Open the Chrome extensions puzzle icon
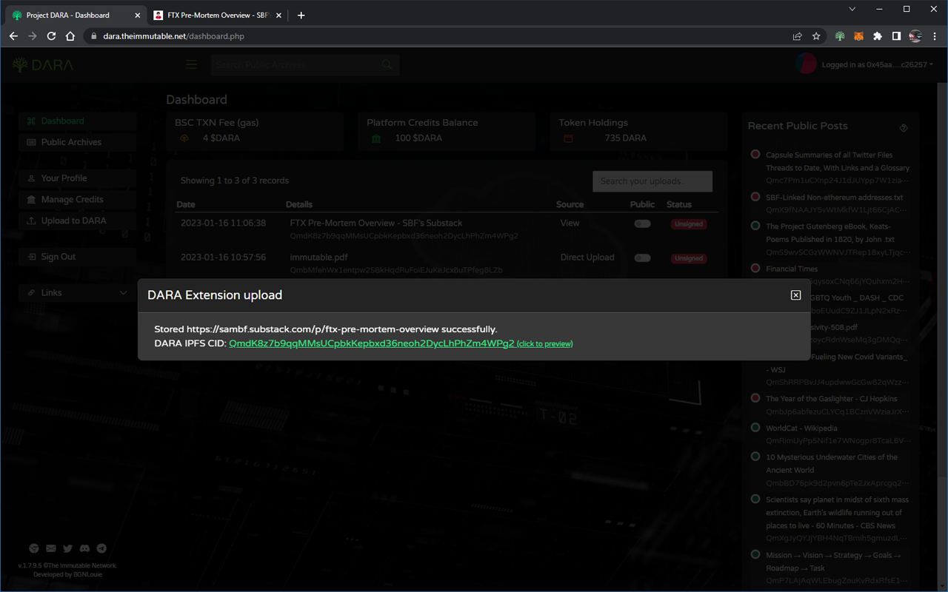The height and width of the screenshot is (592, 948). pyautogui.click(x=878, y=36)
